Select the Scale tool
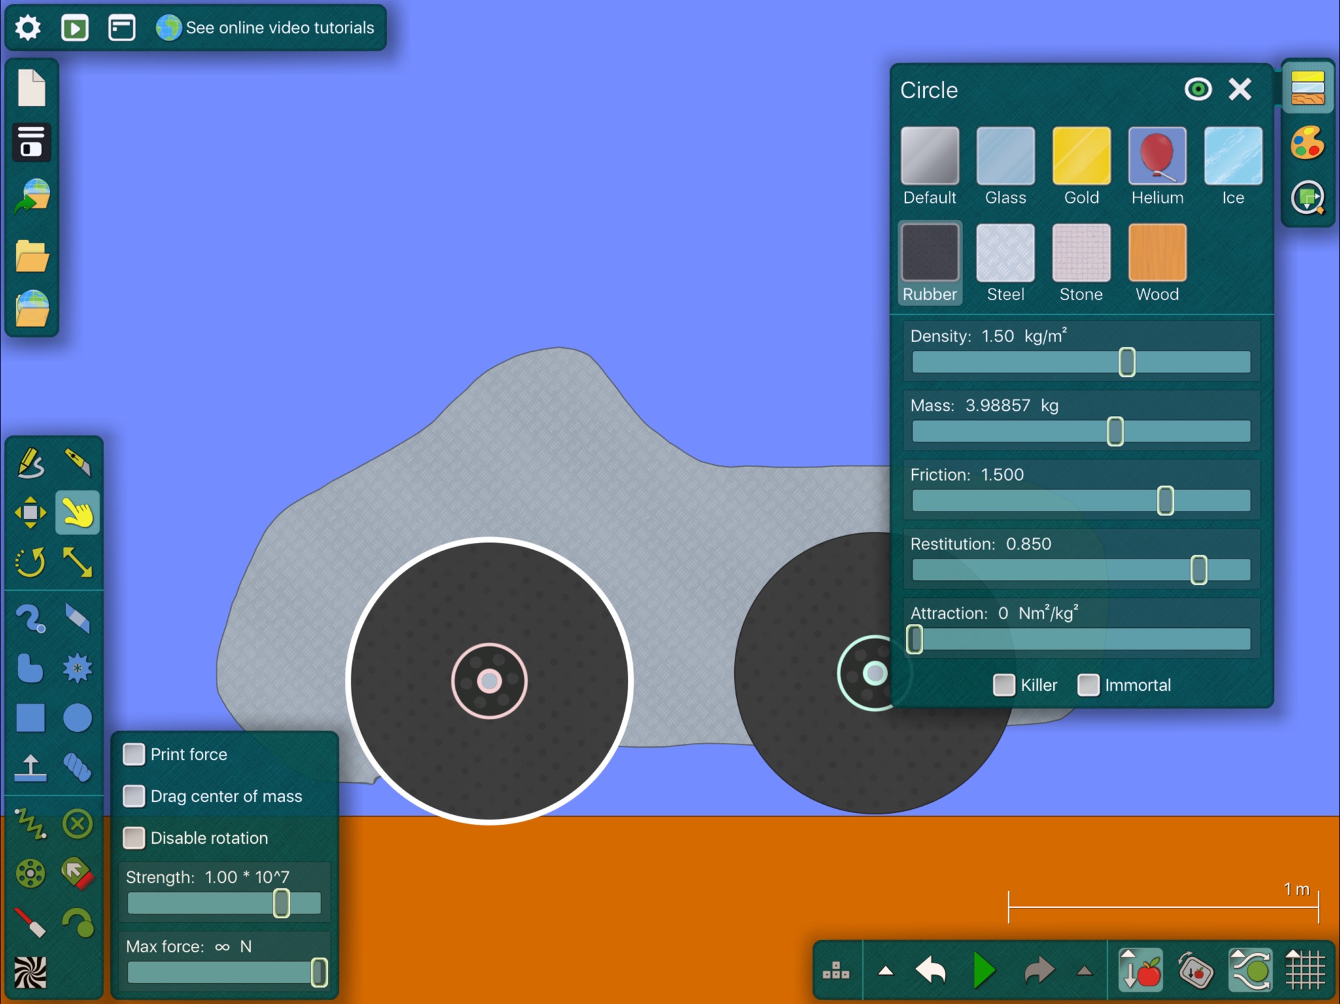Image resolution: width=1340 pixels, height=1004 pixels. point(78,562)
